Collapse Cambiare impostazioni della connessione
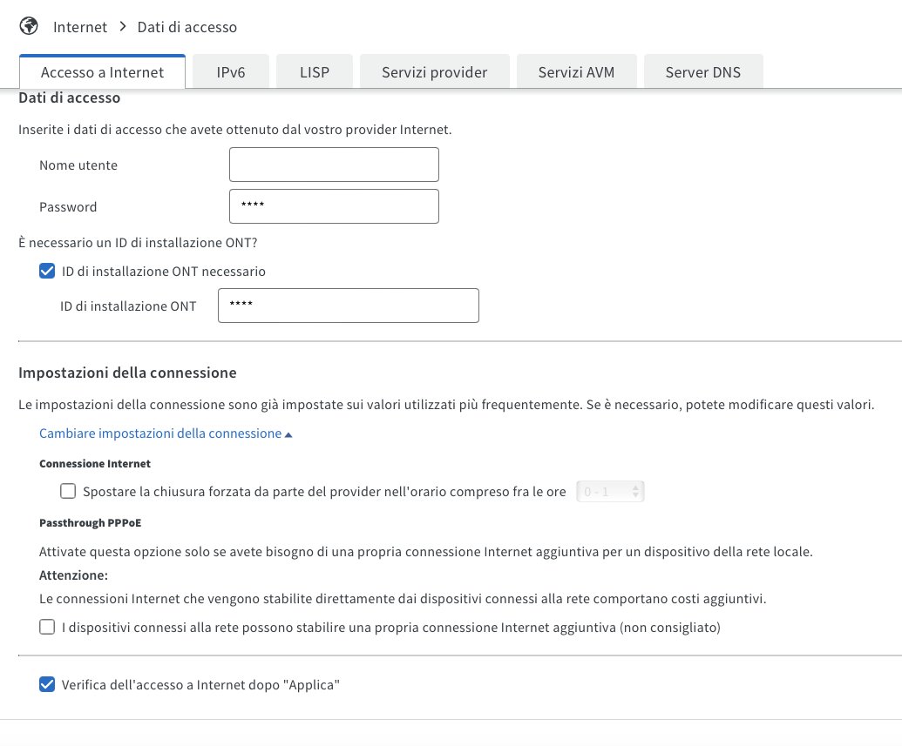 click(160, 433)
